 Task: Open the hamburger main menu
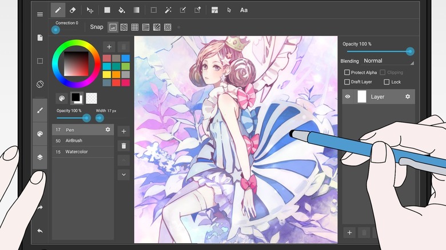click(40, 14)
